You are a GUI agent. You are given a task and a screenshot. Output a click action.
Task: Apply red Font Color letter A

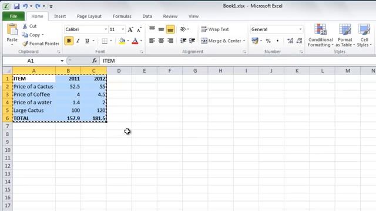point(135,41)
